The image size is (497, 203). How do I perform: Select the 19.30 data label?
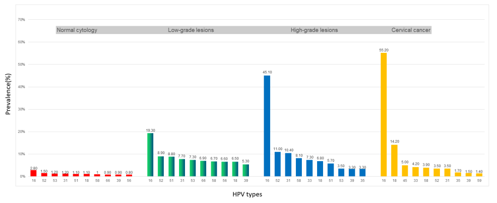150,130
